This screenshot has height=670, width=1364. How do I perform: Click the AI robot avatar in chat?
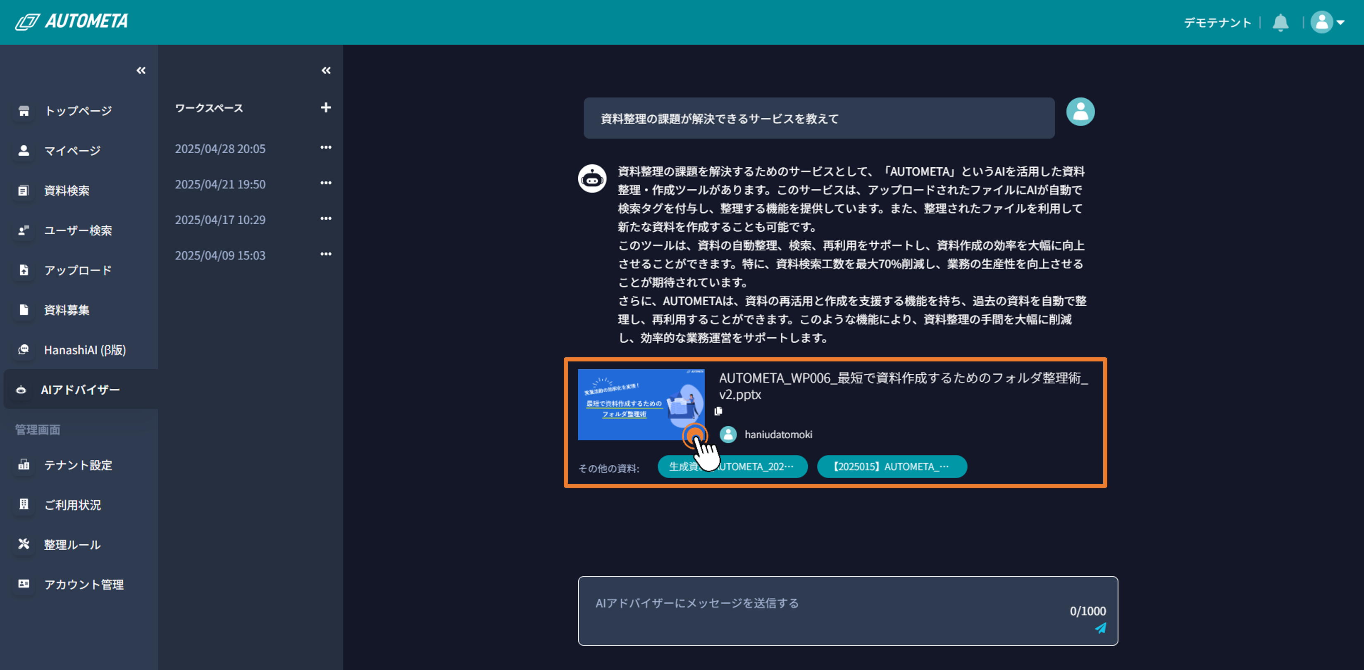pyautogui.click(x=592, y=179)
